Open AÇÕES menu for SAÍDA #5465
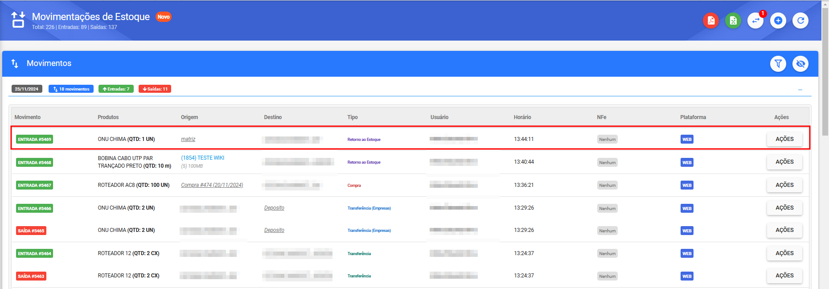Image resolution: width=829 pixels, height=289 pixels. pyautogui.click(x=784, y=230)
